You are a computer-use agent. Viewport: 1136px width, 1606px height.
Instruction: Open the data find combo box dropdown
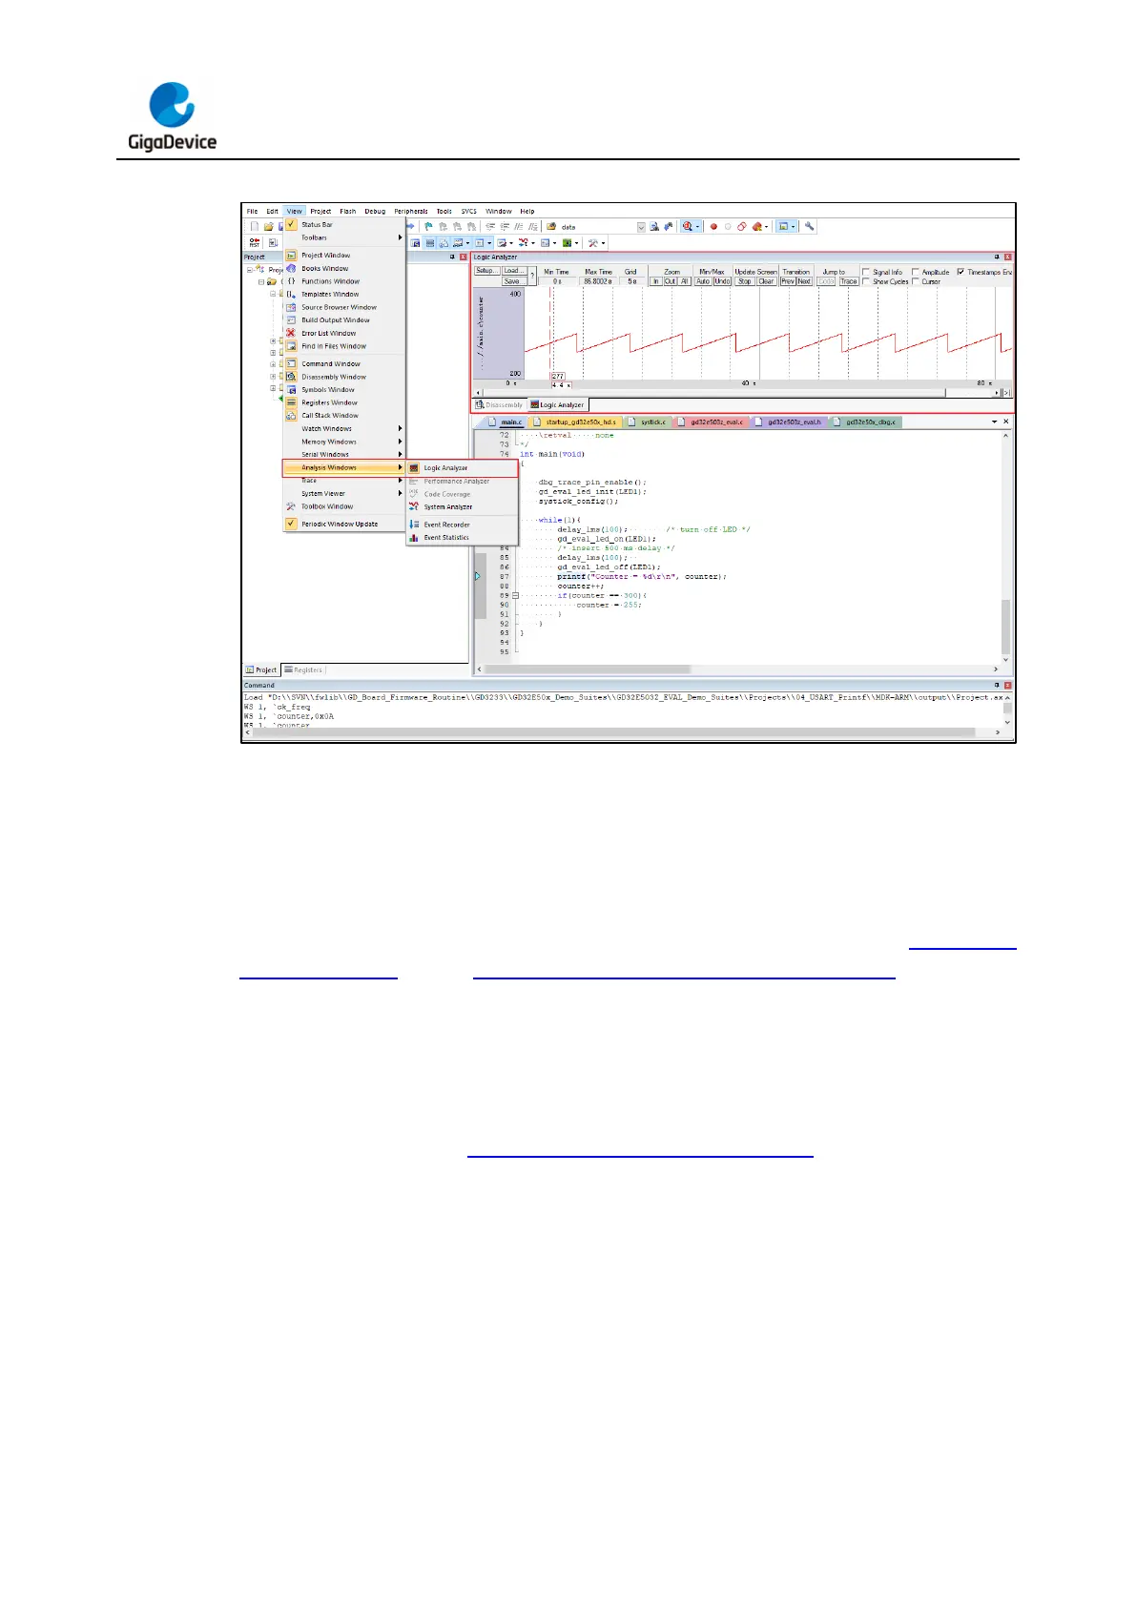tap(641, 227)
